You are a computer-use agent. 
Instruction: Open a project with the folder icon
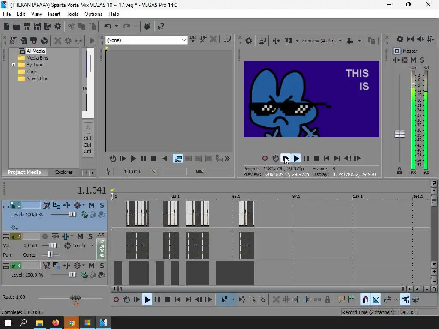click(17, 26)
